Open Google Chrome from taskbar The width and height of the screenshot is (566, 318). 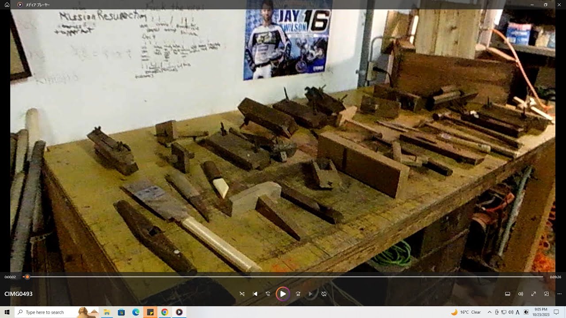pos(164,312)
